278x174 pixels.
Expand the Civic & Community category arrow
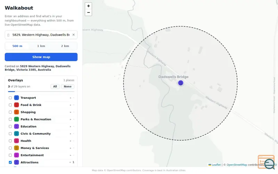[71, 134]
